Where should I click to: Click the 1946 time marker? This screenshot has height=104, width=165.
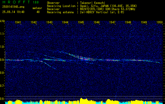(97, 22)
